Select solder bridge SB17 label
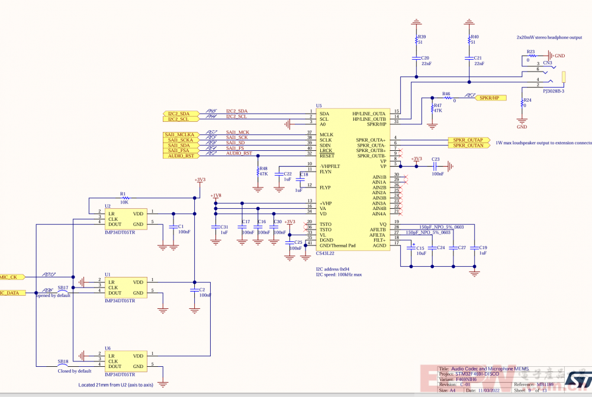Screen dimensions: 592x397 tap(63, 288)
